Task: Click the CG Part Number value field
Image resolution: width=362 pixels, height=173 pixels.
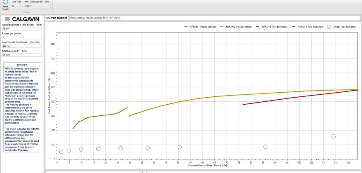Action: [x=214, y=18]
